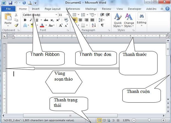Decrease paragraph indent
The width and height of the screenshot is (171, 123).
102,15
